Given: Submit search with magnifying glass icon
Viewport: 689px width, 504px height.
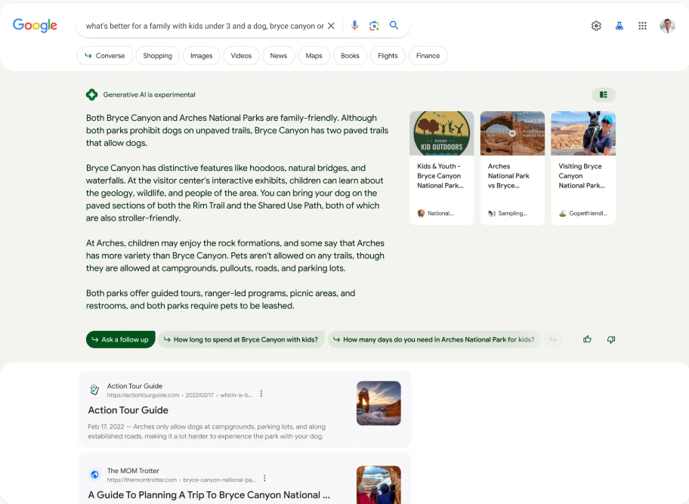Looking at the screenshot, I should (394, 26).
